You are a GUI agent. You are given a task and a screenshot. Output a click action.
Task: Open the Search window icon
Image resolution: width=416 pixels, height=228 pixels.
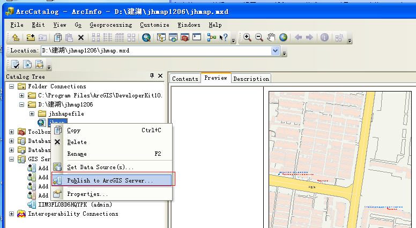173,37
